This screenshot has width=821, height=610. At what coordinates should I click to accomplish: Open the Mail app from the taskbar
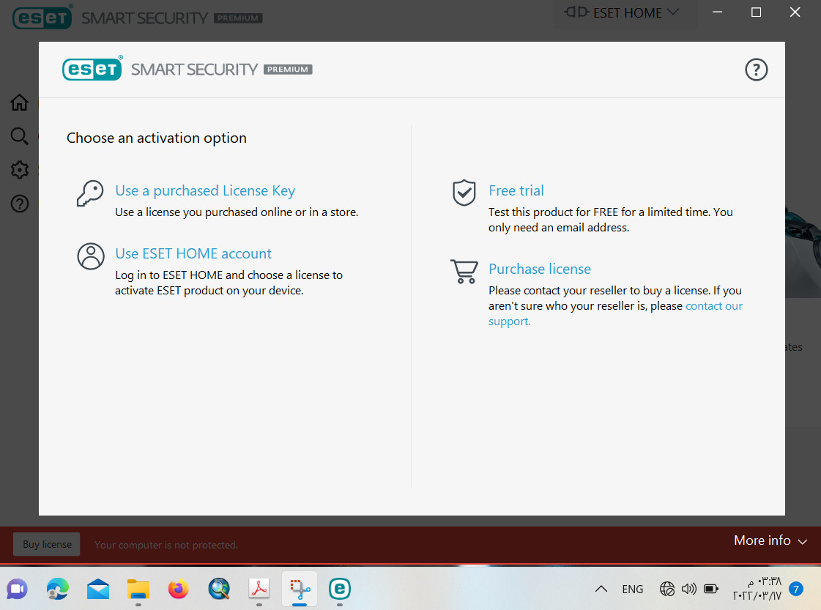pyautogui.click(x=98, y=589)
